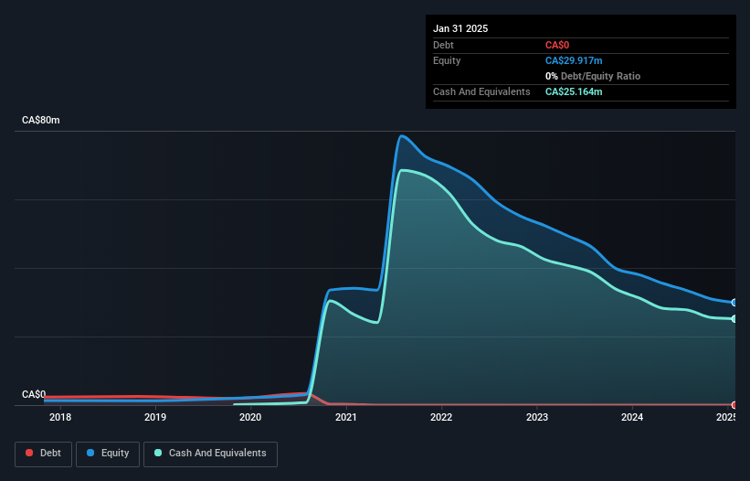The height and width of the screenshot is (481, 750).
Task: Click the 0% Debt/Equity Ratio text
Action: tap(593, 76)
